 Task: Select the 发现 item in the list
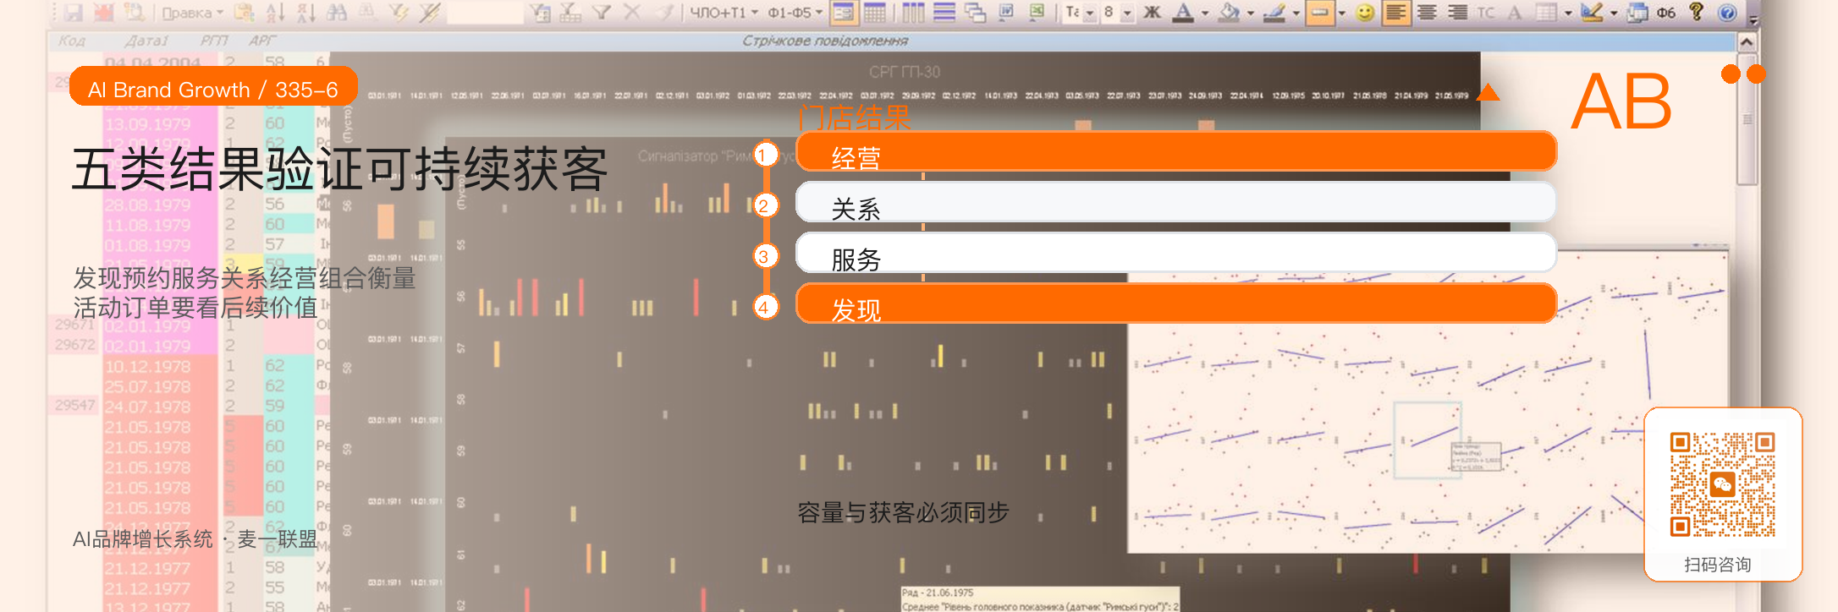coord(1176,303)
